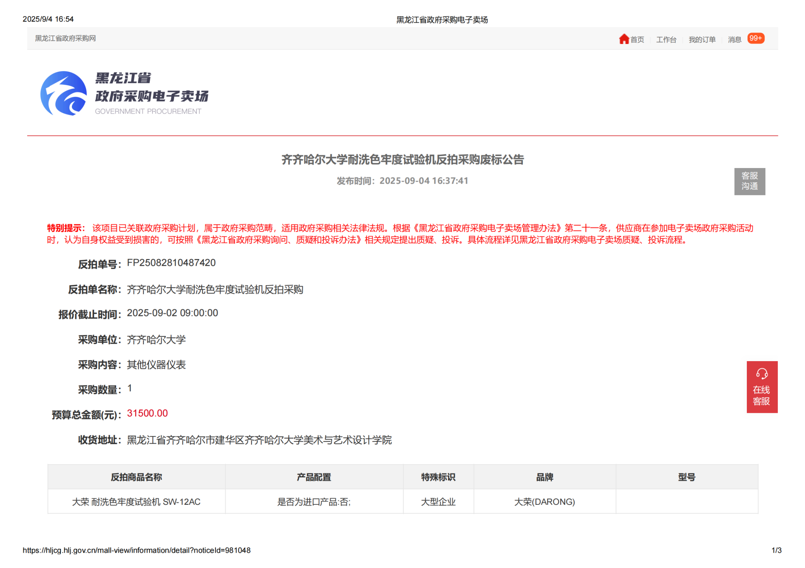The width and height of the screenshot is (805, 568).
Task: Open the 消息 messages link
Action: (x=734, y=40)
